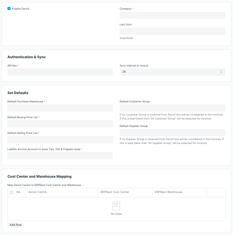The width and height of the screenshot is (233, 235).
Task: Click the Last Sync field
Action: [173, 31]
